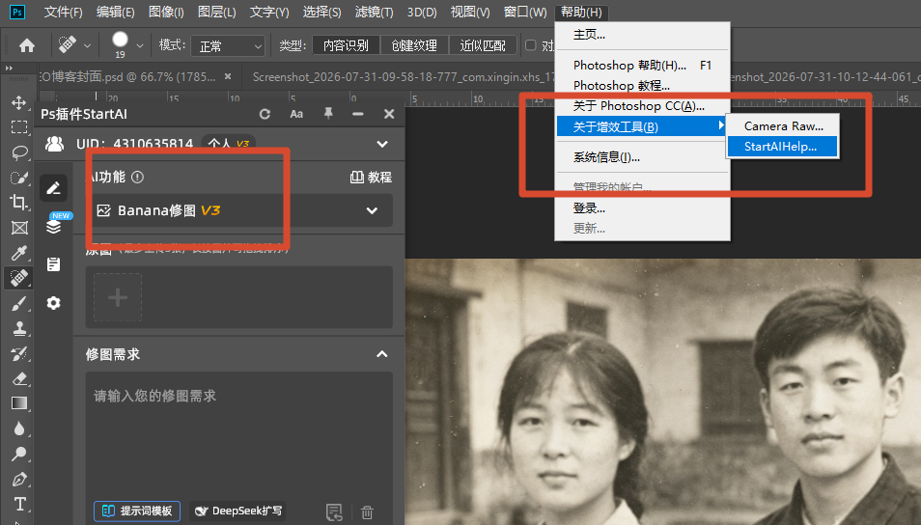
Task: Select StartAIHelp... submenu item
Action: 782,147
